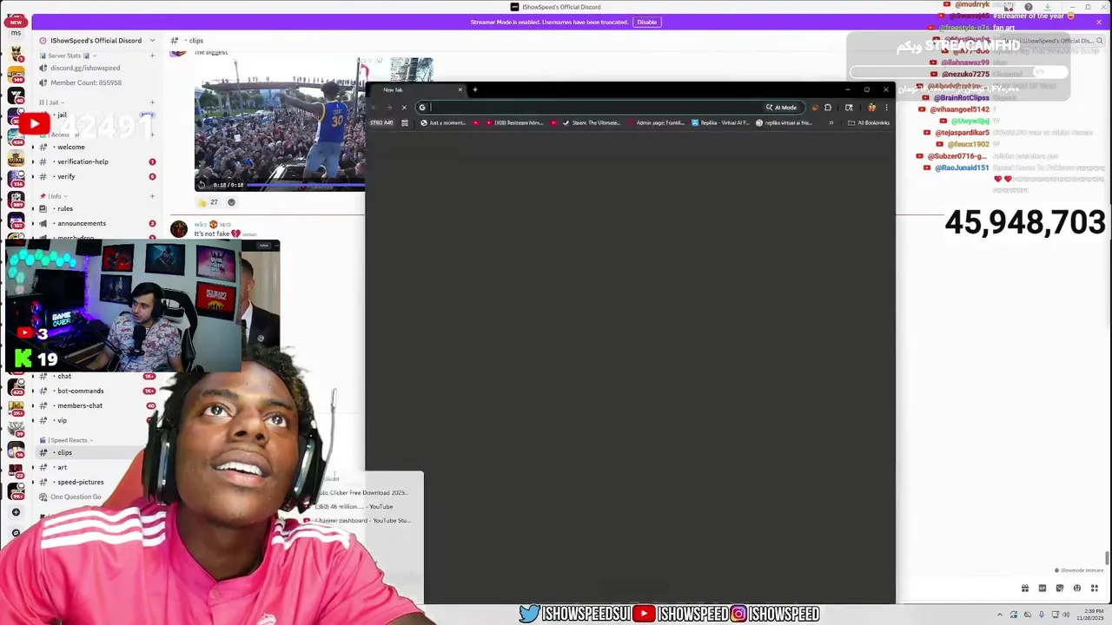The height and width of the screenshot is (625, 1112).
Task: Click the AI Mode button in address bar
Action: (781, 108)
